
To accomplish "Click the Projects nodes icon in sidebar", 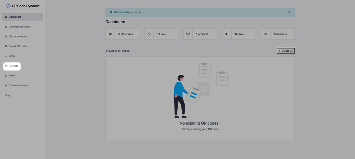I will pyautogui.click(x=6, y=66).
